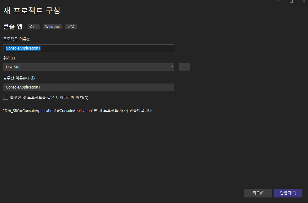Click the 위치(L) label
308x203 pixels.
9,58
